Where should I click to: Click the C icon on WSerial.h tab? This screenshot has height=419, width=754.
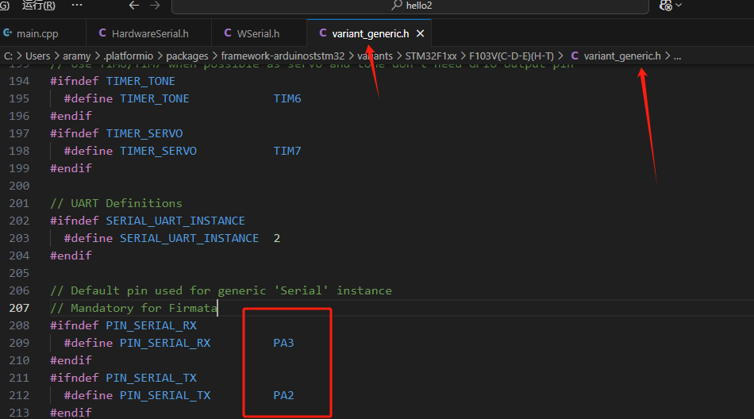coord(229,33)
